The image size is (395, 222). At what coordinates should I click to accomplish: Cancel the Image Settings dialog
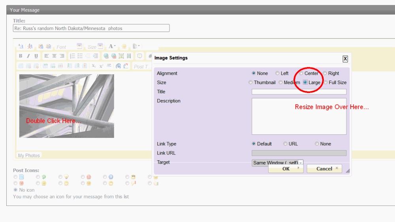click(x=324, y=169)
